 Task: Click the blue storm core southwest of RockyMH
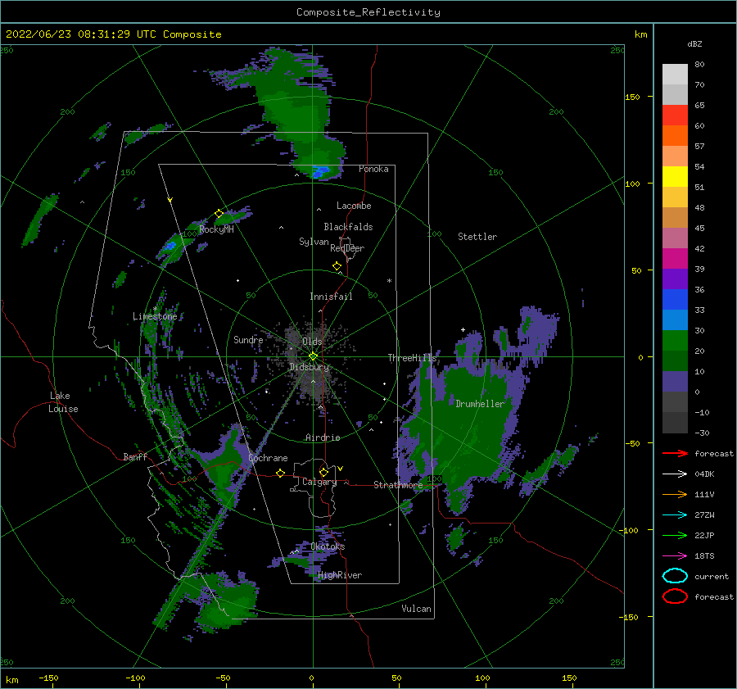click(170, 246)
